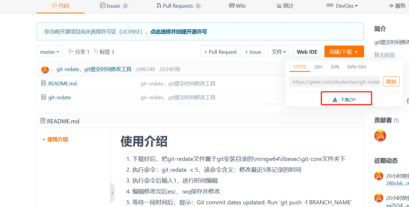409x207 pixels.
Task: Click the README.md file row icon
Action: point(43,83)
